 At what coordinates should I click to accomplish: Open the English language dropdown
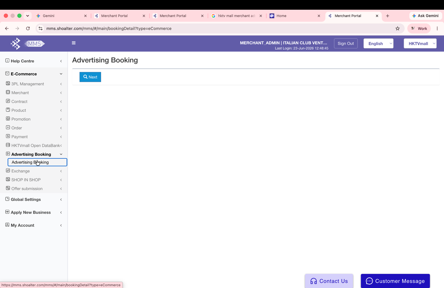point(378,44)
